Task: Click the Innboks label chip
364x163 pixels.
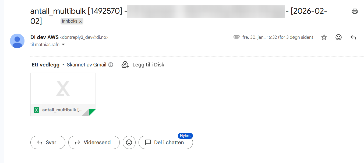Action: (x=69, y=21)
